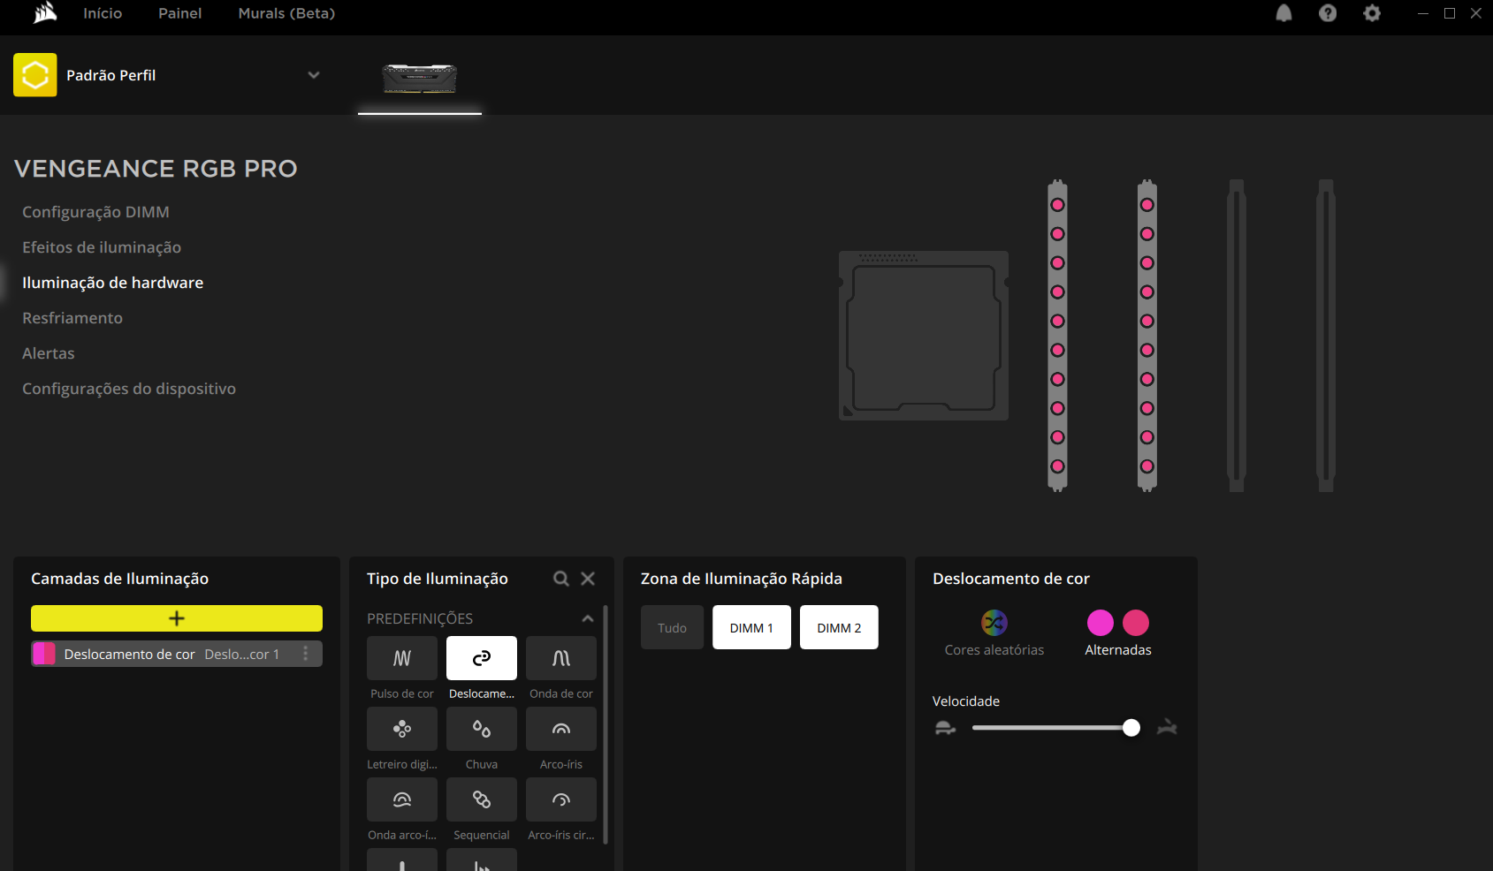Toggle the DIMM 2 zone

point(839,627)
